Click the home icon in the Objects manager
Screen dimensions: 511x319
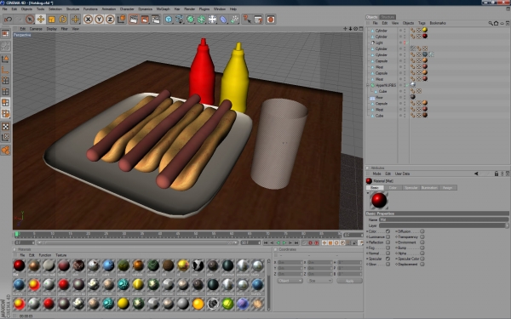pos(496,23)
